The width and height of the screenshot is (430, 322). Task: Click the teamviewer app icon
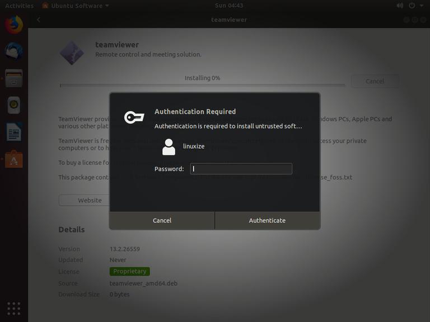pyautogui.click(x=72, y=52)
